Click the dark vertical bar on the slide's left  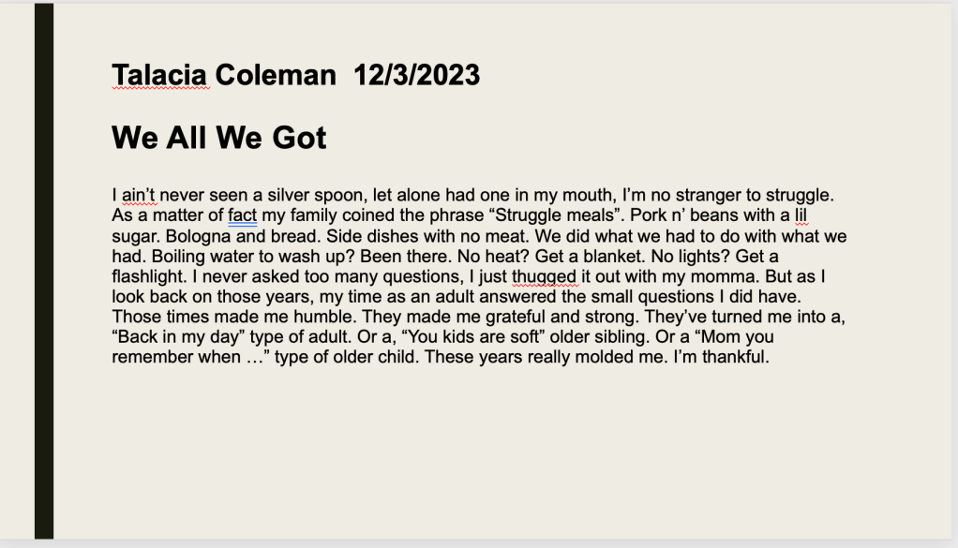(44, 272)
